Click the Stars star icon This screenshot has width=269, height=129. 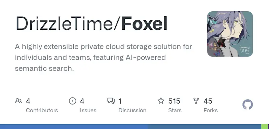161,101
